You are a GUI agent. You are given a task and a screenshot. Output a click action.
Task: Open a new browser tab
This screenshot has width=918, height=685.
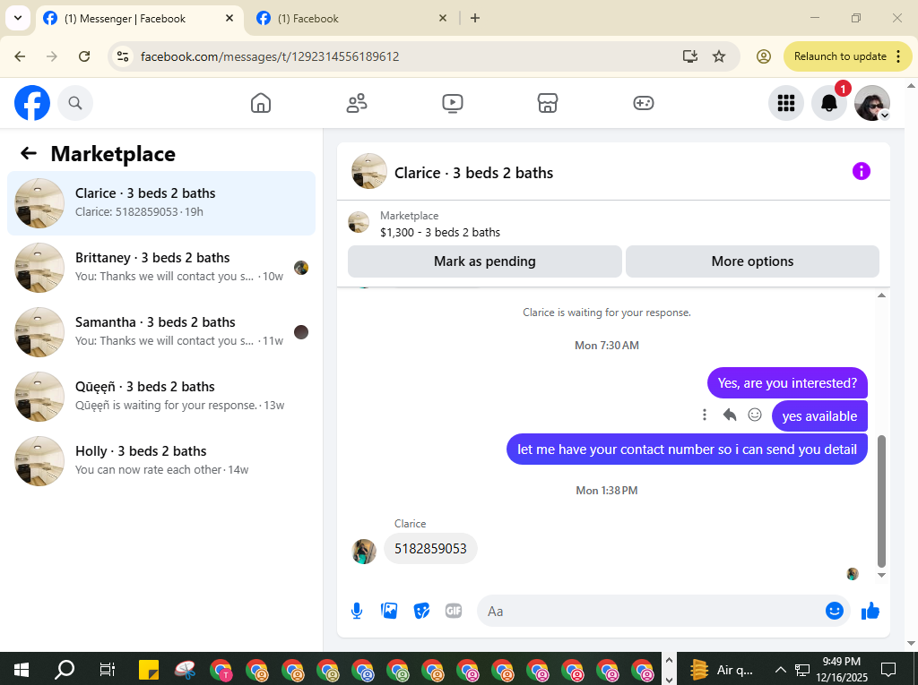point(475,18)
